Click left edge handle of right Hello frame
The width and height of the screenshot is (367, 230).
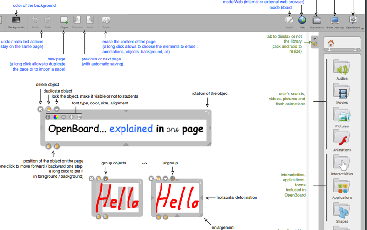(x=153, y=198)
